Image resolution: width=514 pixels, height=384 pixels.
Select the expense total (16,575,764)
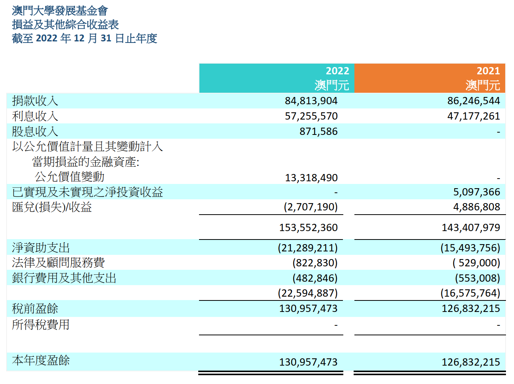click(470, 293)
